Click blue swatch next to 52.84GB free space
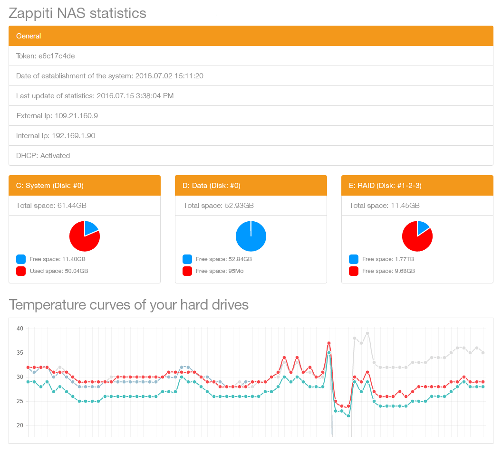 tap(187, 259)
